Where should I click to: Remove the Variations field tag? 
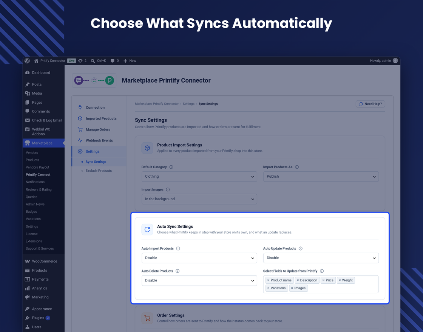point(269,288)
